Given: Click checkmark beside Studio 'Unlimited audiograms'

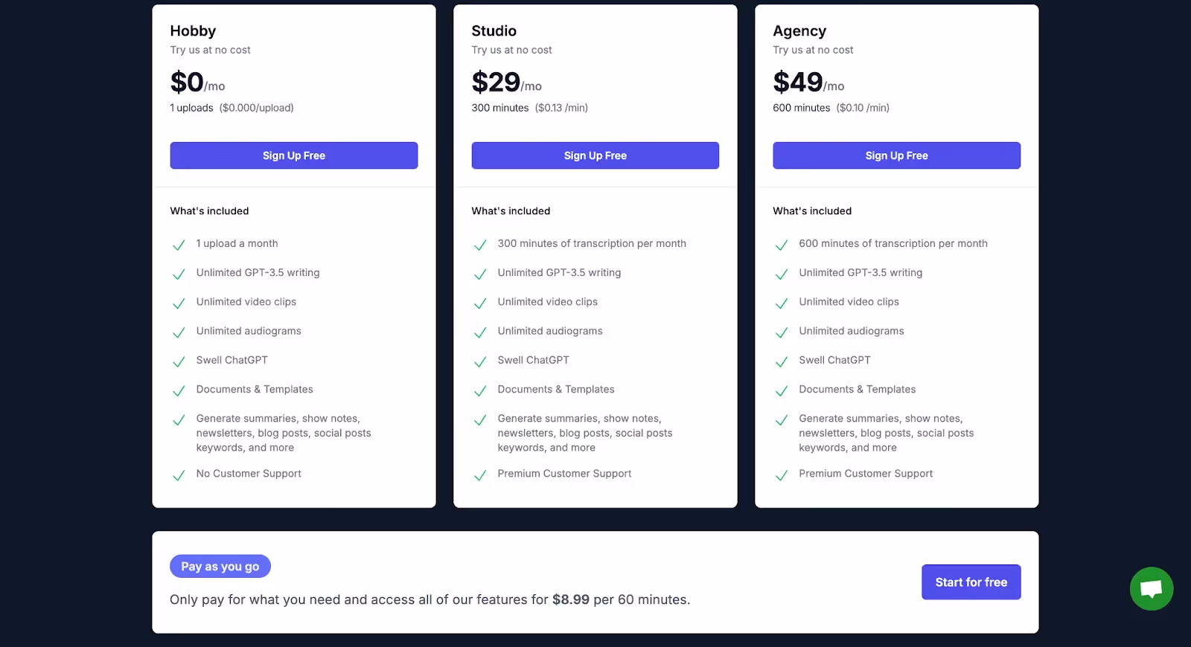Looking at the screenshot, I should point(480,332).
